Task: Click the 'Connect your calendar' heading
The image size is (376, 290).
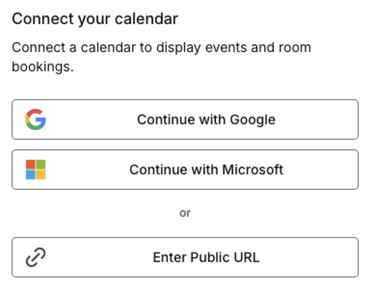Action: (95, 19)
